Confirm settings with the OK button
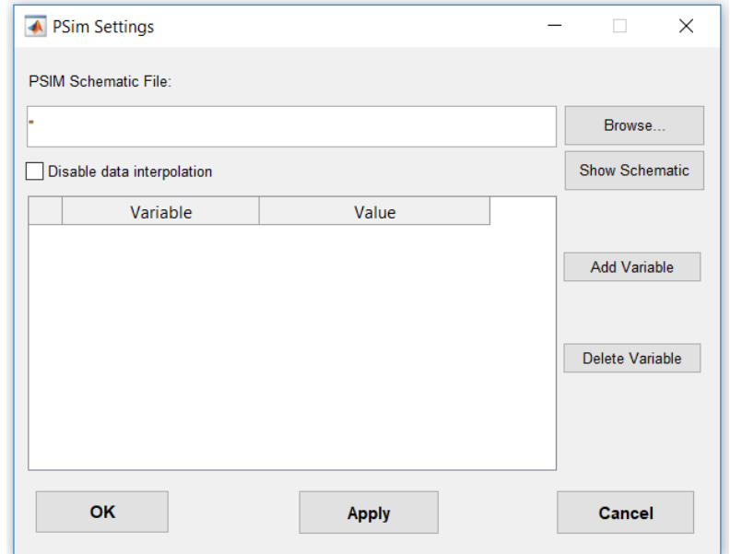Viewport: 730px width, 554px height. 102,512
